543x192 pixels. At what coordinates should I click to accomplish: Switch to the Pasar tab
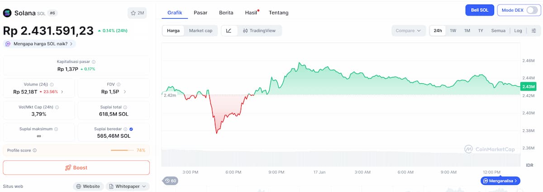(x=200, y=13)
